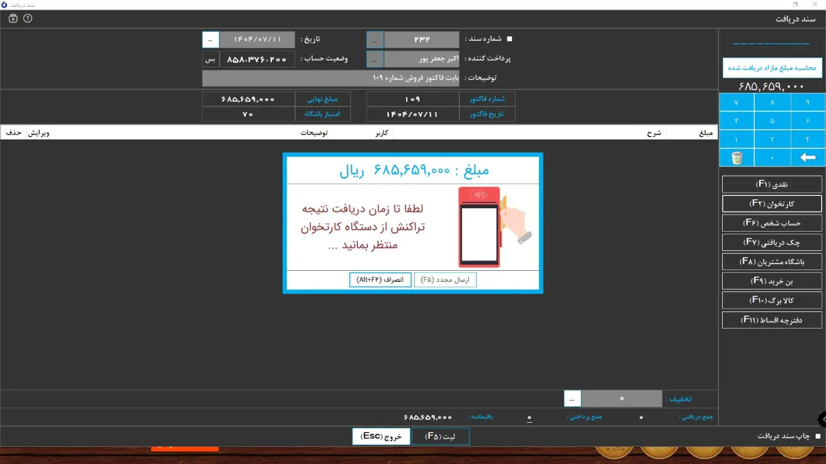Viewport: 826px width, 464px height.
Task: Click the توضیحات description input field
Action: 330,78
